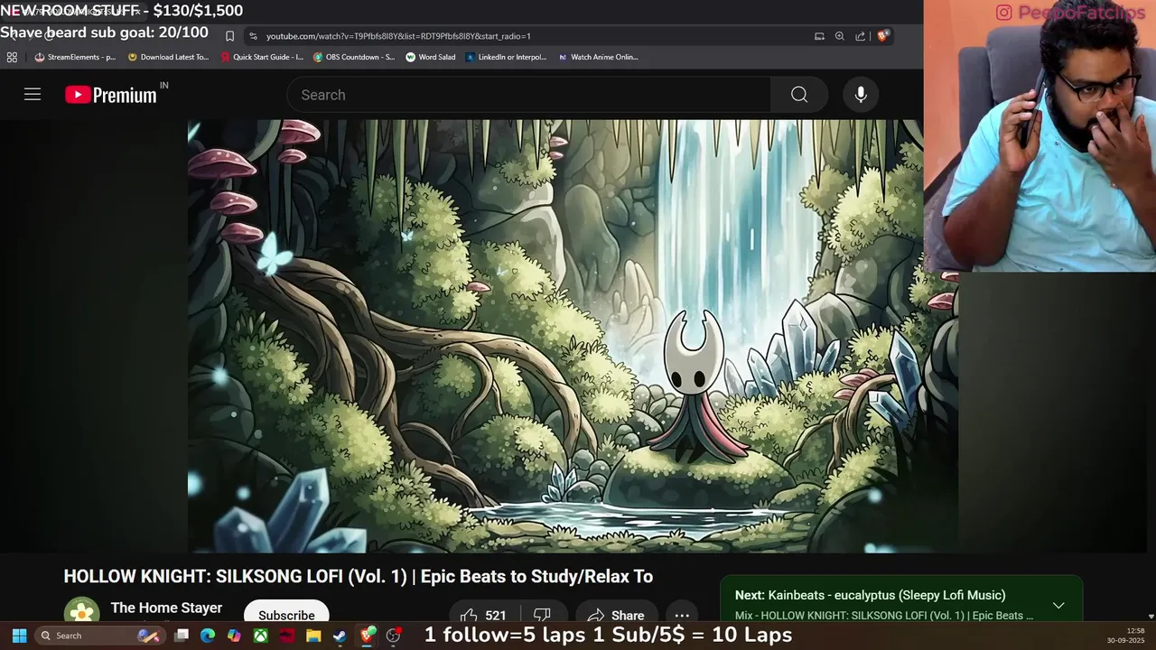Share the Silksong lofi video
The height and width of the screenshot is (650, 1156).
(615, 616)
